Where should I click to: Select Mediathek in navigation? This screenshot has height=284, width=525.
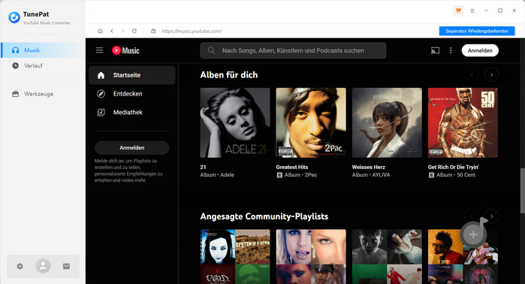[132, 112]
